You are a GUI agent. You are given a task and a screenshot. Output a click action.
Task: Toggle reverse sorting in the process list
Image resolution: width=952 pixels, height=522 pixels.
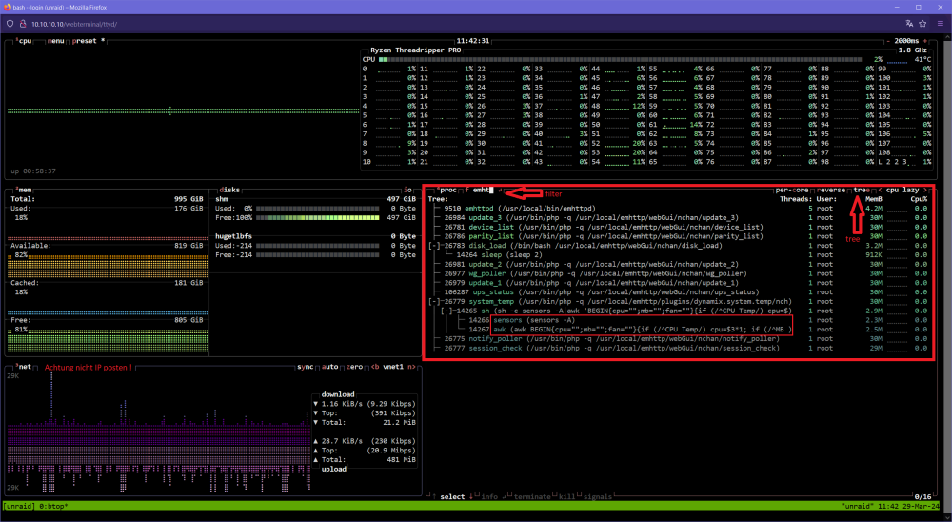[831, 191]
